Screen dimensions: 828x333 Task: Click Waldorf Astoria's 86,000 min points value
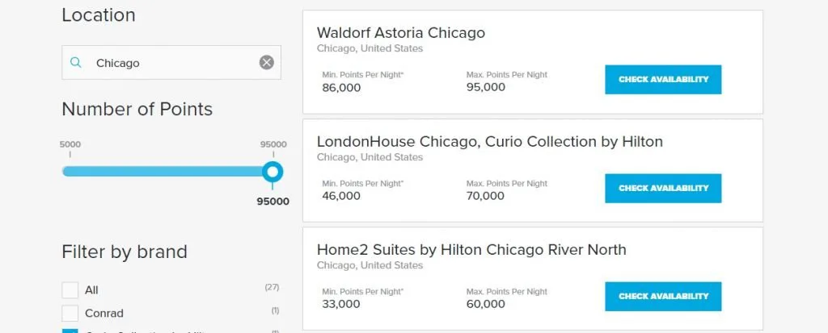[x=341, y=88]
